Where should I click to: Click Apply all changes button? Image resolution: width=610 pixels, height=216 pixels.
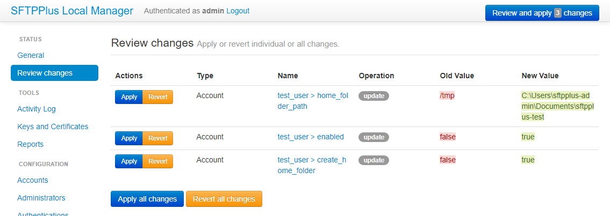click(x=147, y=199)
